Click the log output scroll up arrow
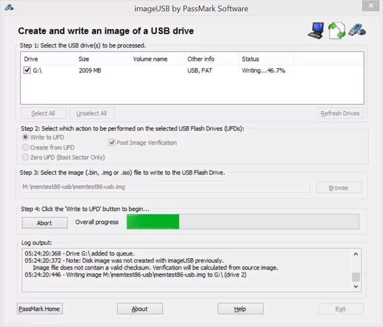Image resolution: width=383 pixels, height=327 pixels. coord(356,254)
